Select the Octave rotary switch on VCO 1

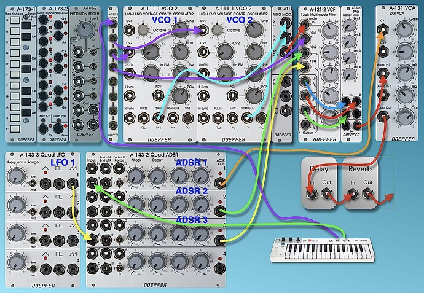[143, 29]
